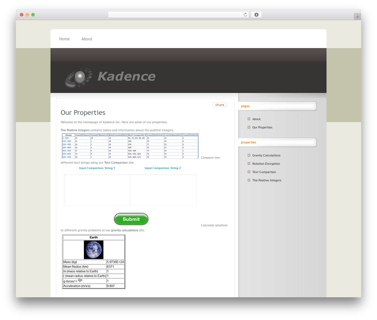
Task: Click the Input Comparison String 1 label
Action: click(97, 168)
